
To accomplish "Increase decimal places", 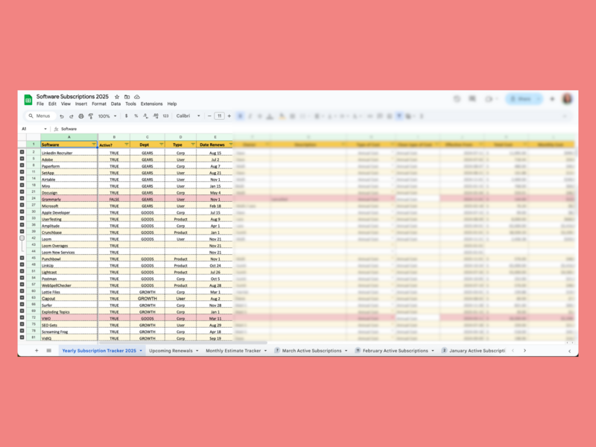I will [x=156, y=116].
